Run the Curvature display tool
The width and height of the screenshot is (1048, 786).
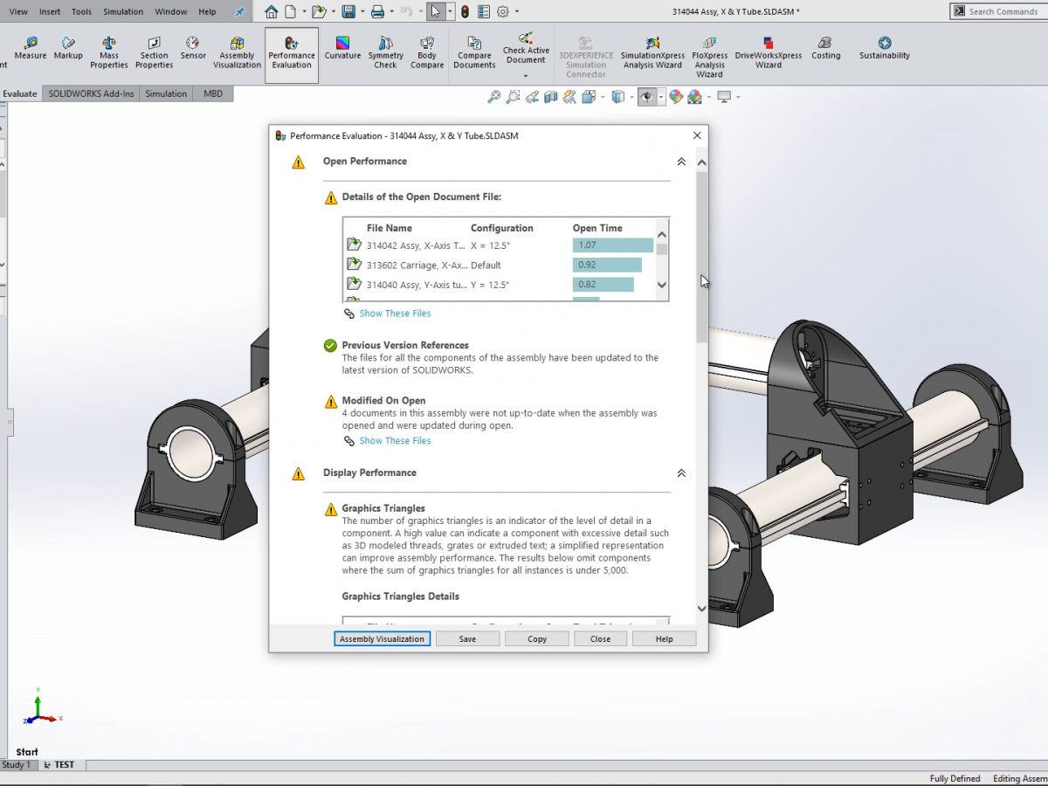click(x=342, y=48)
